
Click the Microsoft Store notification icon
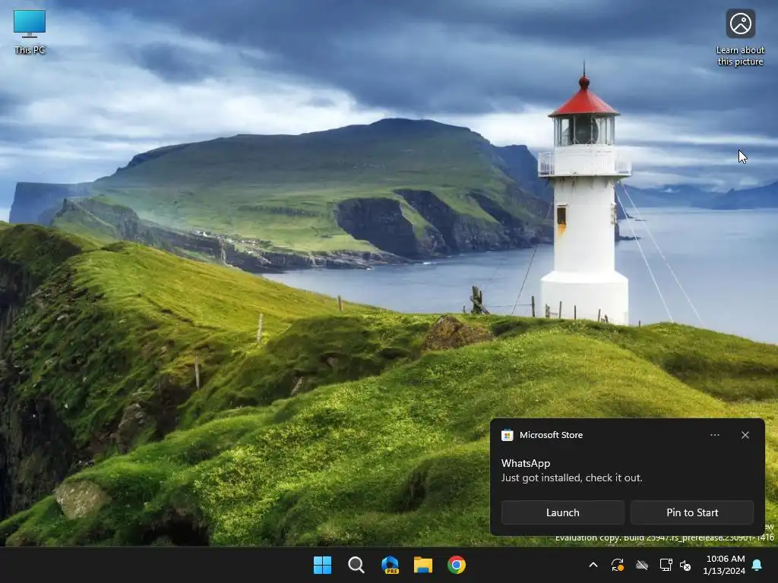[507, 435]
